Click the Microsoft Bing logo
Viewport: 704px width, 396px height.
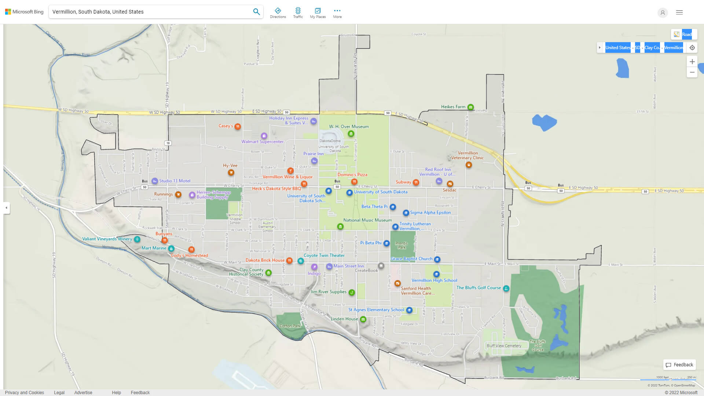(23, 11)
